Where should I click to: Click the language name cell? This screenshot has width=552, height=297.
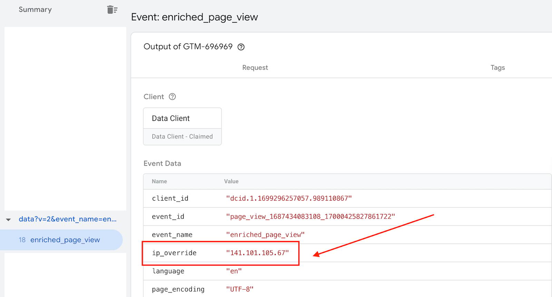point(168,271)
